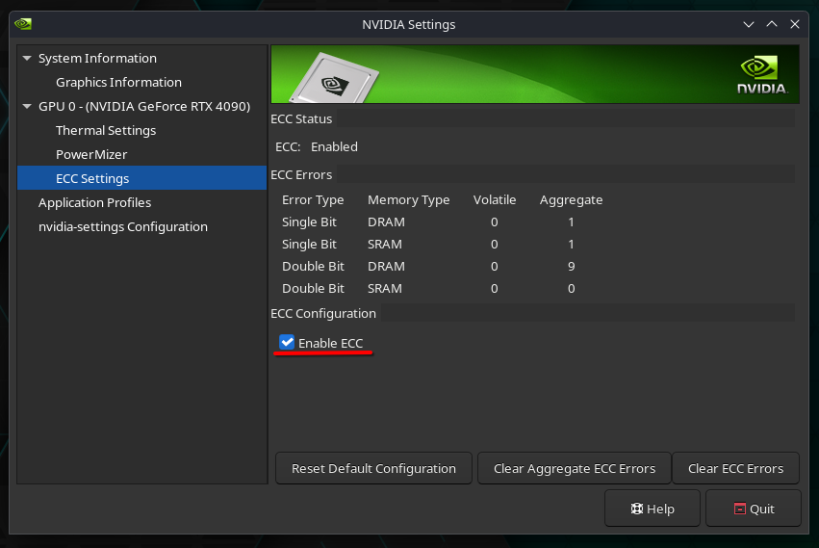Open Application Profiles
This screenshot has height=548, width=819.
(94, 202)
